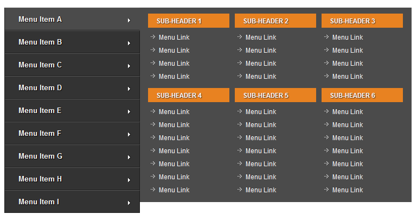
Task: Expand submenu arrow on Menu Item I
Action: (x=129, y=203)
